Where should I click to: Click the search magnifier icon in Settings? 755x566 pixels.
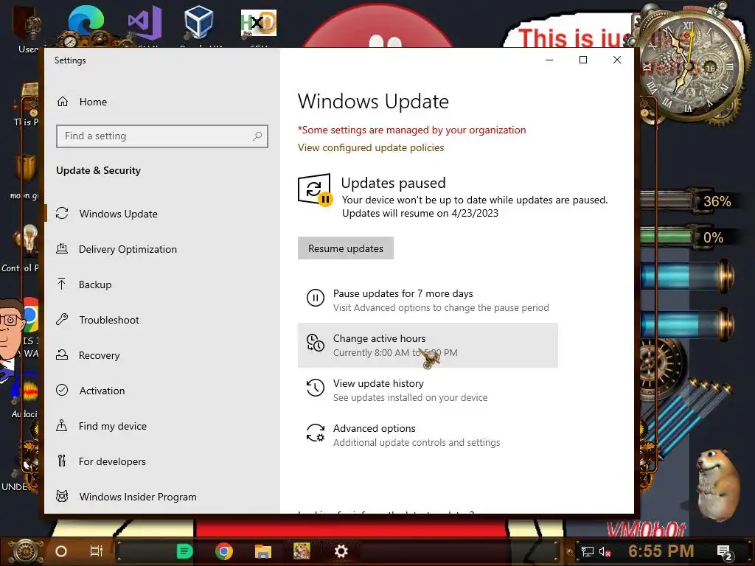click(257, 136)
